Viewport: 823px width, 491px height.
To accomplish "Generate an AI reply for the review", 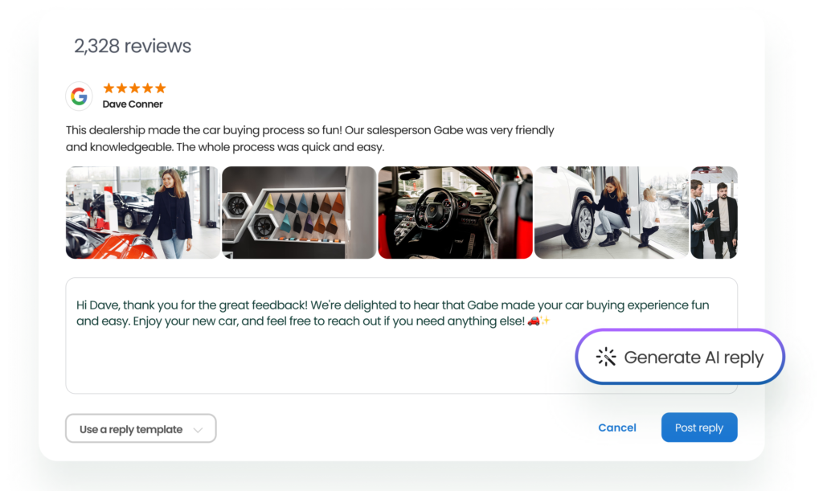I will point(680,357).
